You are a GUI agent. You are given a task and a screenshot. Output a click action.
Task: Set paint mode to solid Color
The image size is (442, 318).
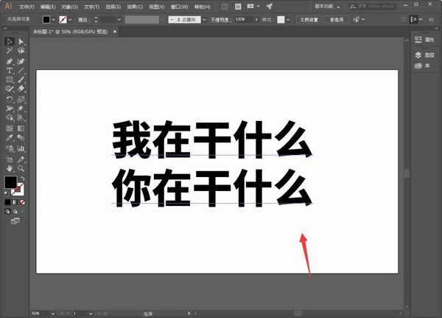tap(7, 202)
